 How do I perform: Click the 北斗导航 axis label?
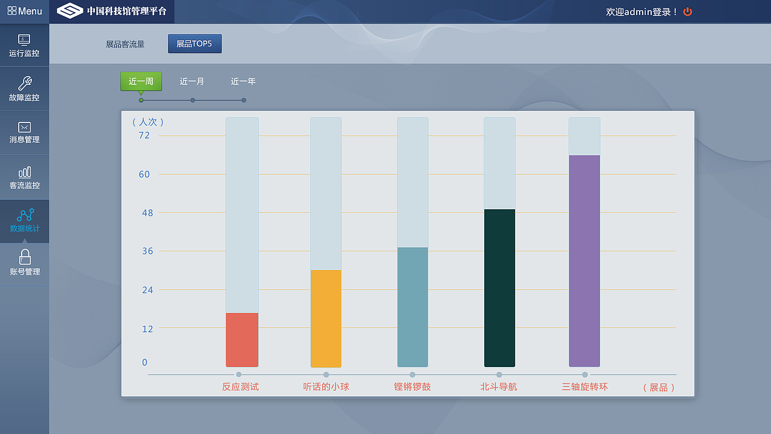click(499, 387)
